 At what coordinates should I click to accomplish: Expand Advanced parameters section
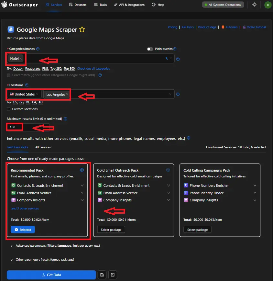[12, 246]
